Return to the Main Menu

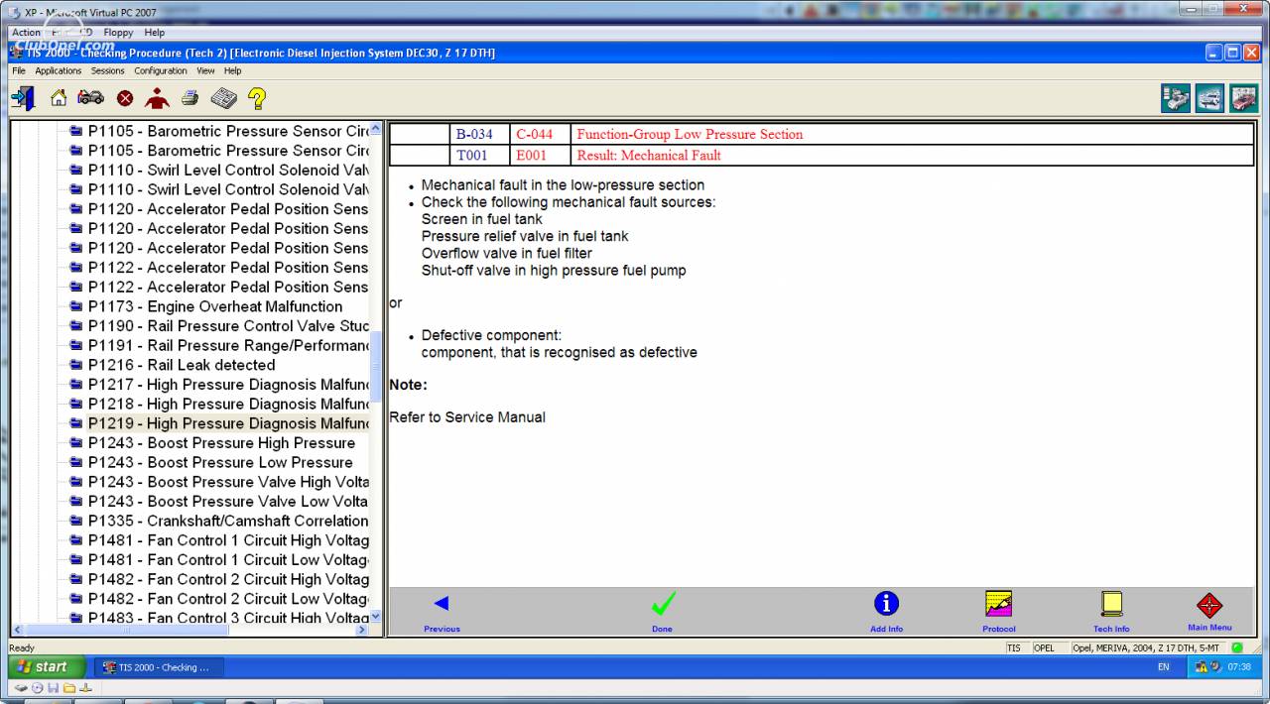point(1209,611)
